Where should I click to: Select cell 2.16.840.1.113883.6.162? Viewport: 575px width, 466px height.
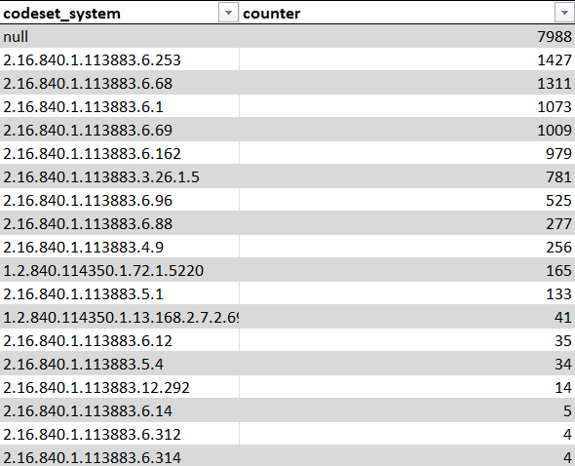click(120, 153)
